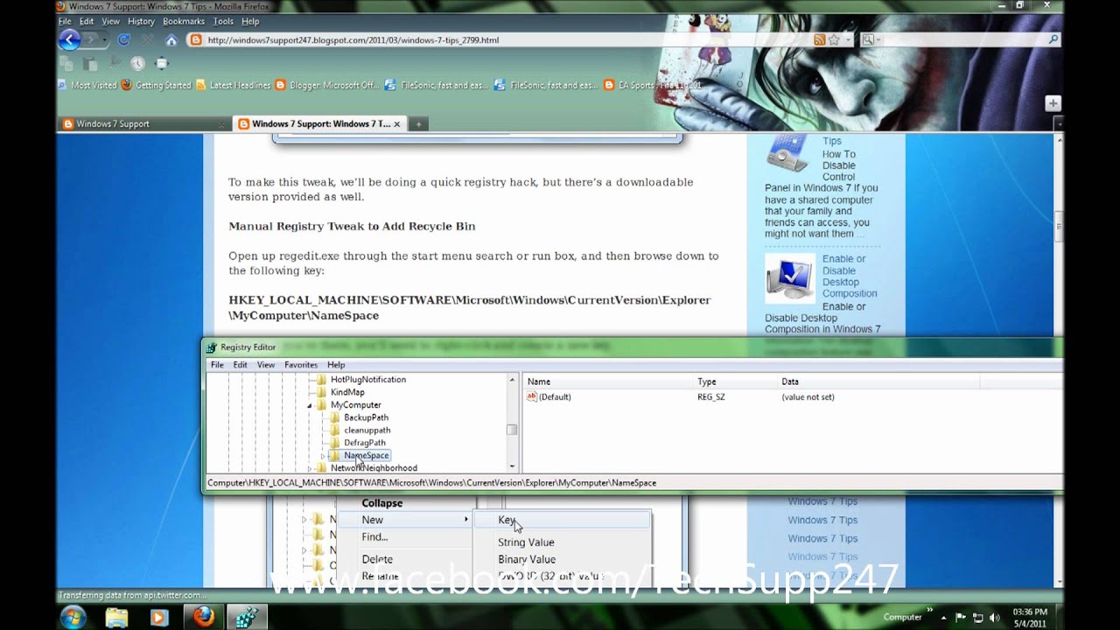Open the Firefox View menu
The image size is (1120, 630).
point(110,21)
